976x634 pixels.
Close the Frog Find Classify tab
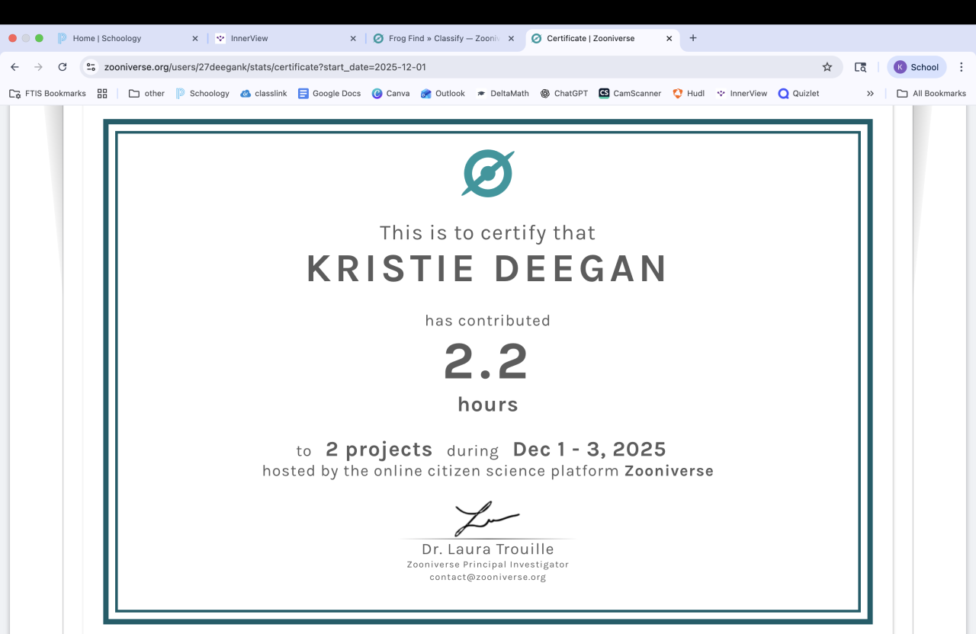click(511, 38)
